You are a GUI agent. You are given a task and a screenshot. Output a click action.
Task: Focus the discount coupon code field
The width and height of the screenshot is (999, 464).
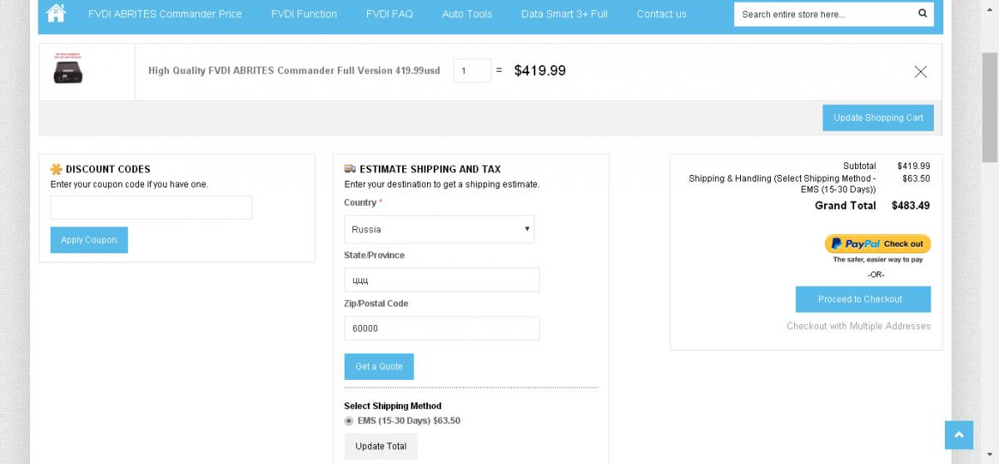pyautogui.click(x=152, y=207)
